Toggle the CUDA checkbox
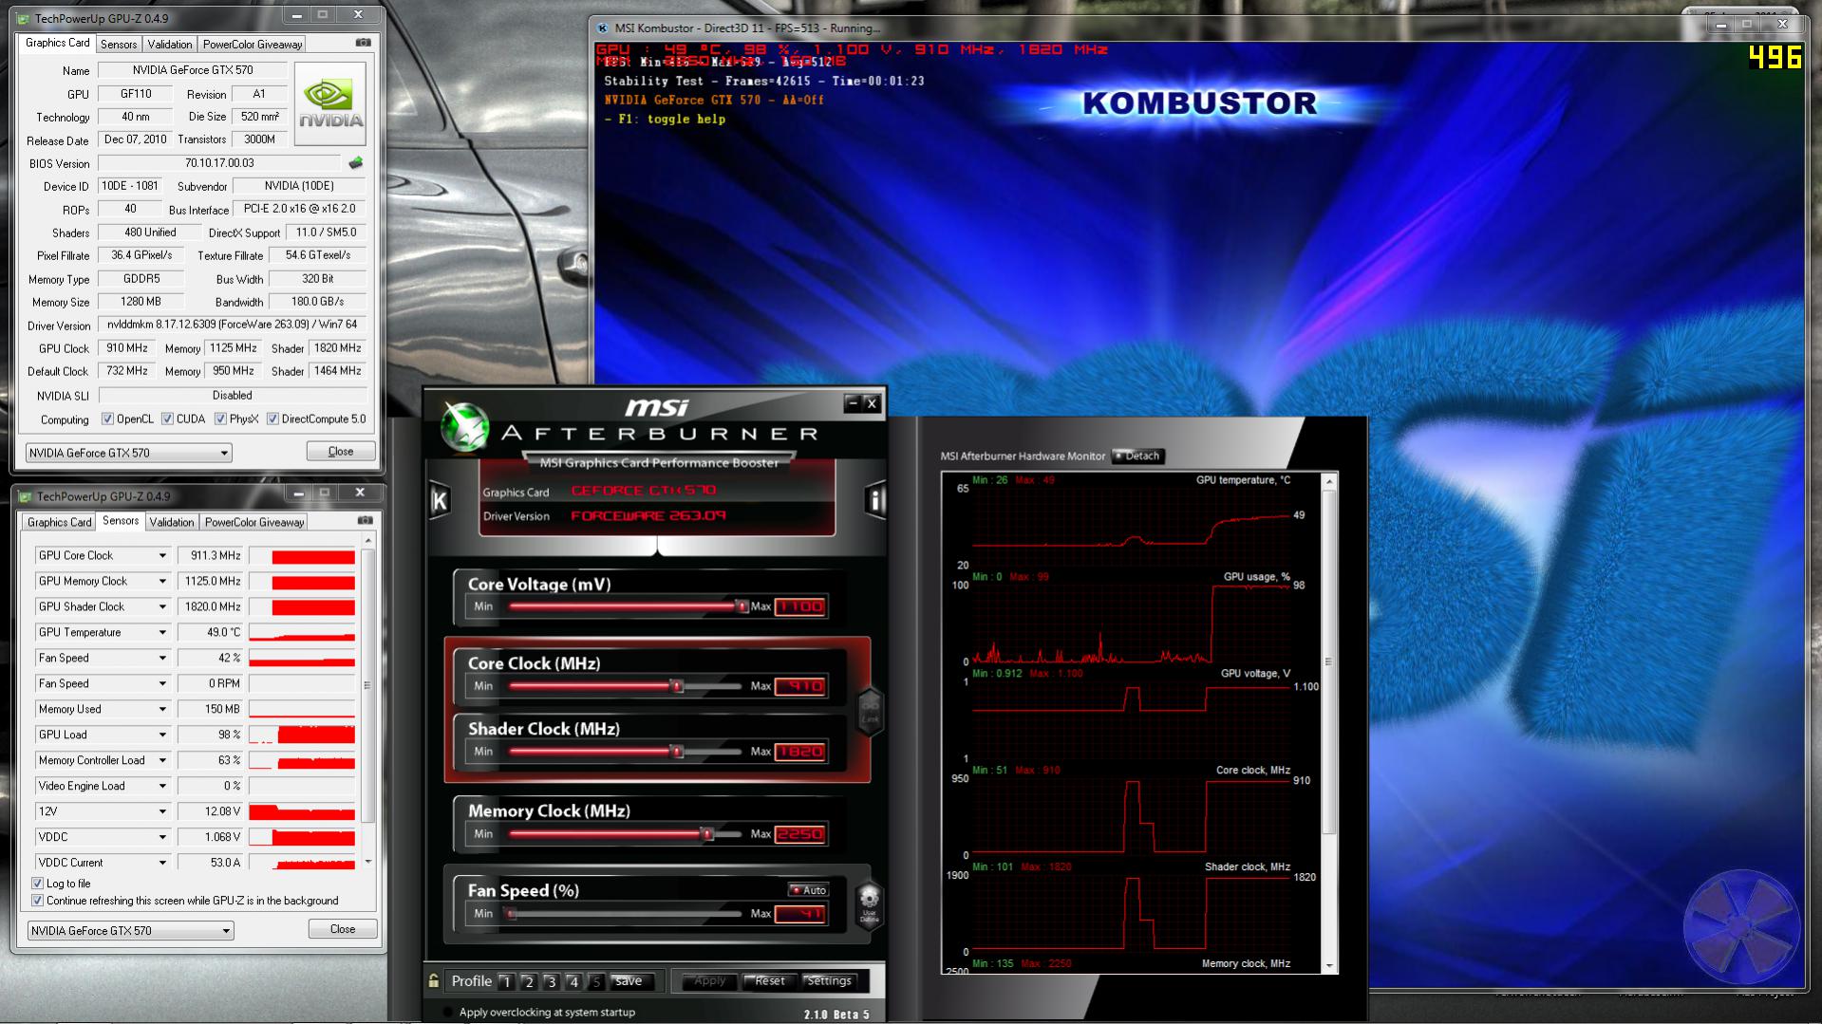Viewport: 1822px width, 1024px height. [x=167, y=419]
